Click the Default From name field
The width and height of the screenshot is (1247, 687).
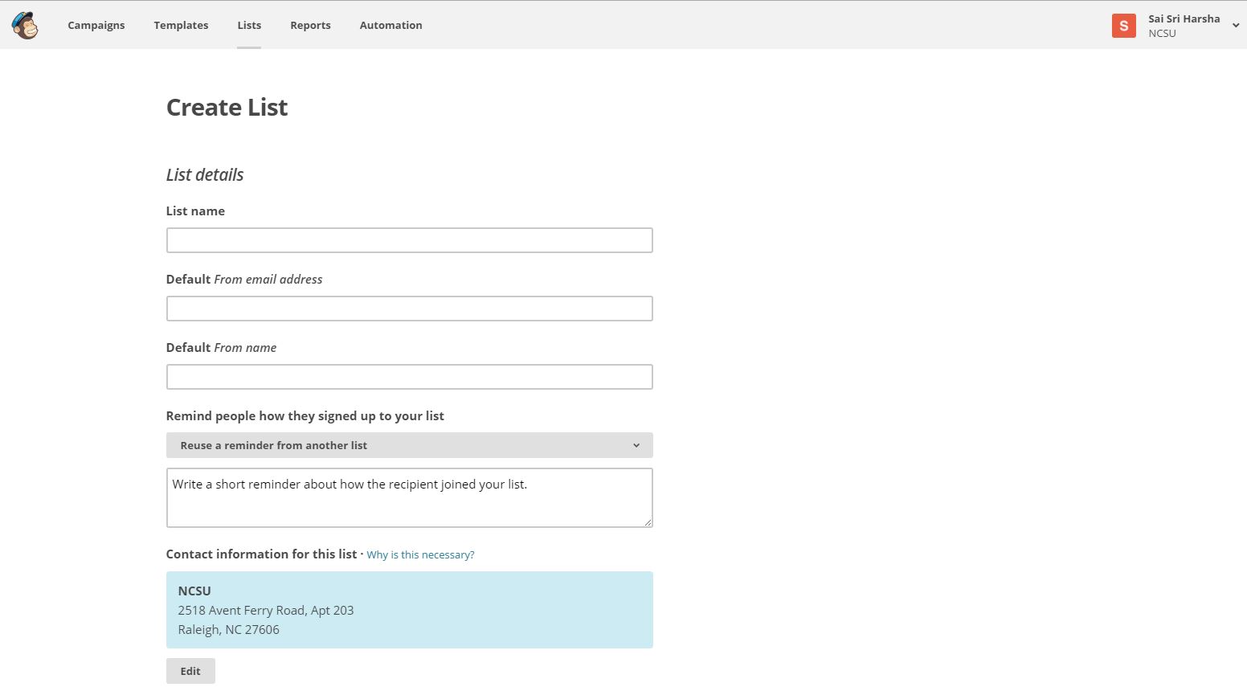pyautogui.click(x=409, y=377)
